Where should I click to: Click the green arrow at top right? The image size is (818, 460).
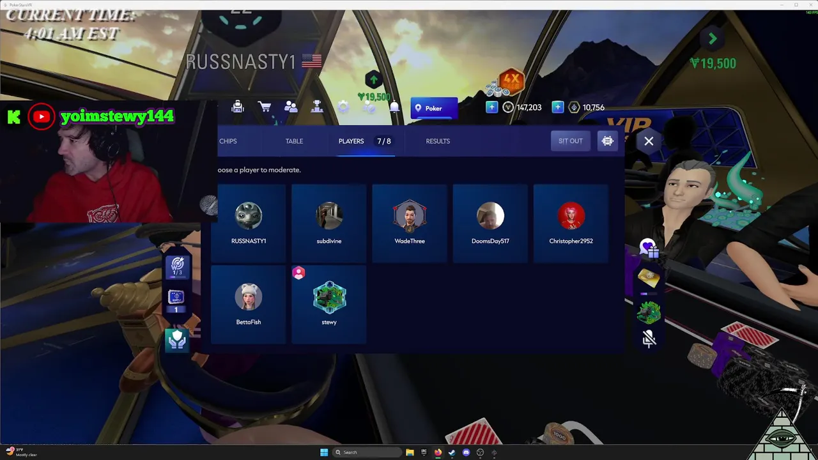click(713, 39)
